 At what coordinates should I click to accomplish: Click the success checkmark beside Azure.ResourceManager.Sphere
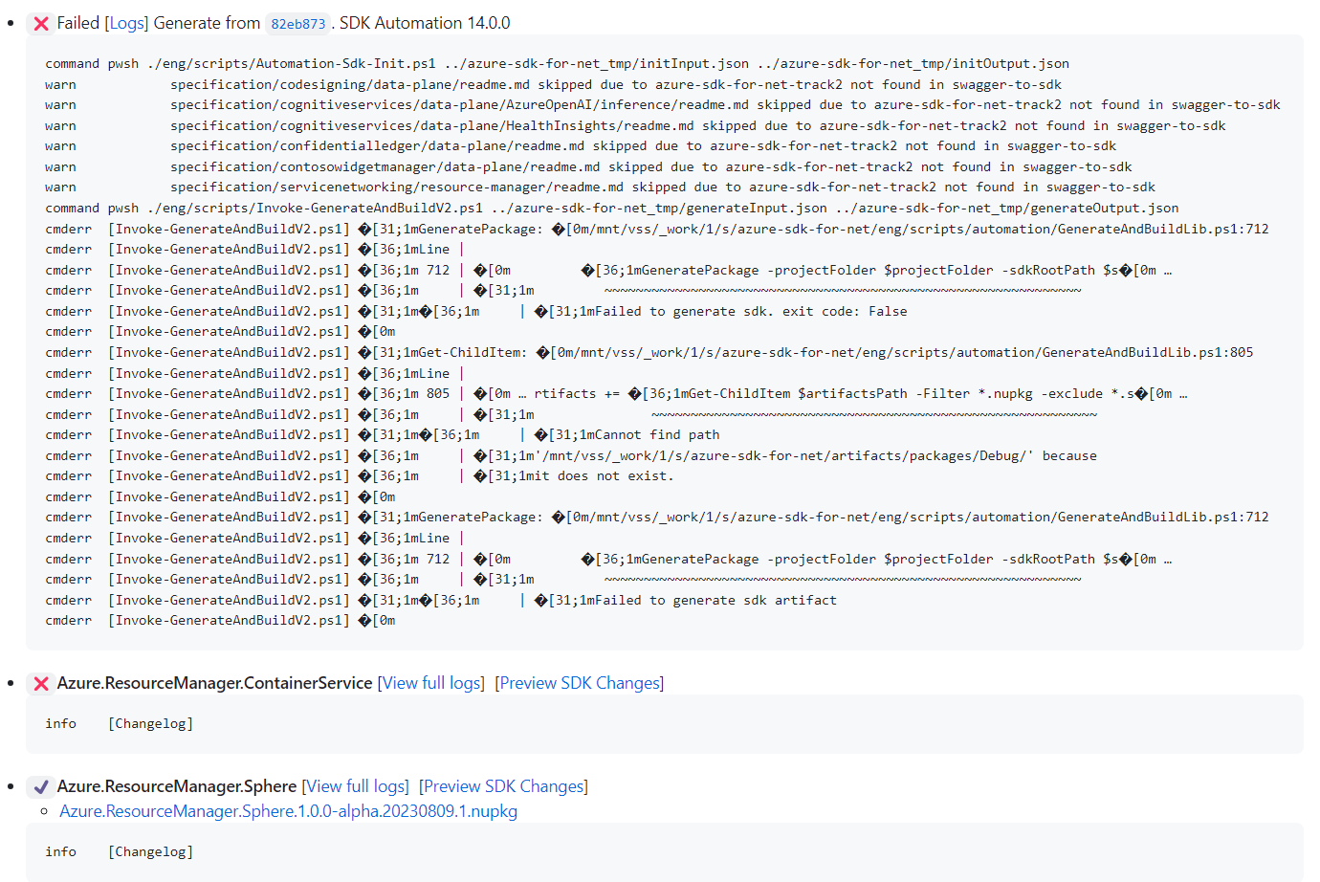click(41, 786)
